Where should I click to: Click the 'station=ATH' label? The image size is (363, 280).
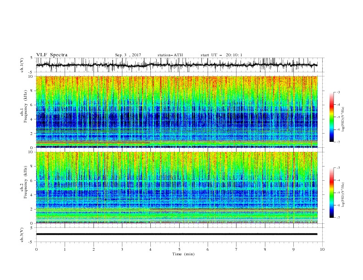[170, 55]
